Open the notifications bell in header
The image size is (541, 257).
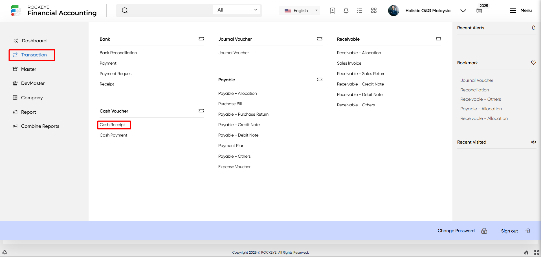(x=346, y=10)
